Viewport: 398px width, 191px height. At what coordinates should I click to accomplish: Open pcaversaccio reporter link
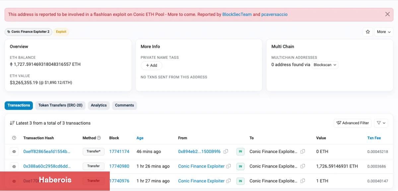(x=274, y=15)
